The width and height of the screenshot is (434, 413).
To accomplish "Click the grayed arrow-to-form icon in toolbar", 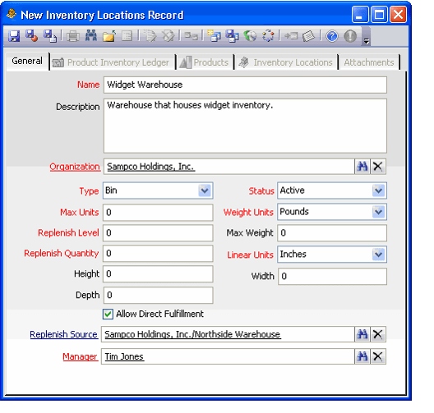I will 291,36.
